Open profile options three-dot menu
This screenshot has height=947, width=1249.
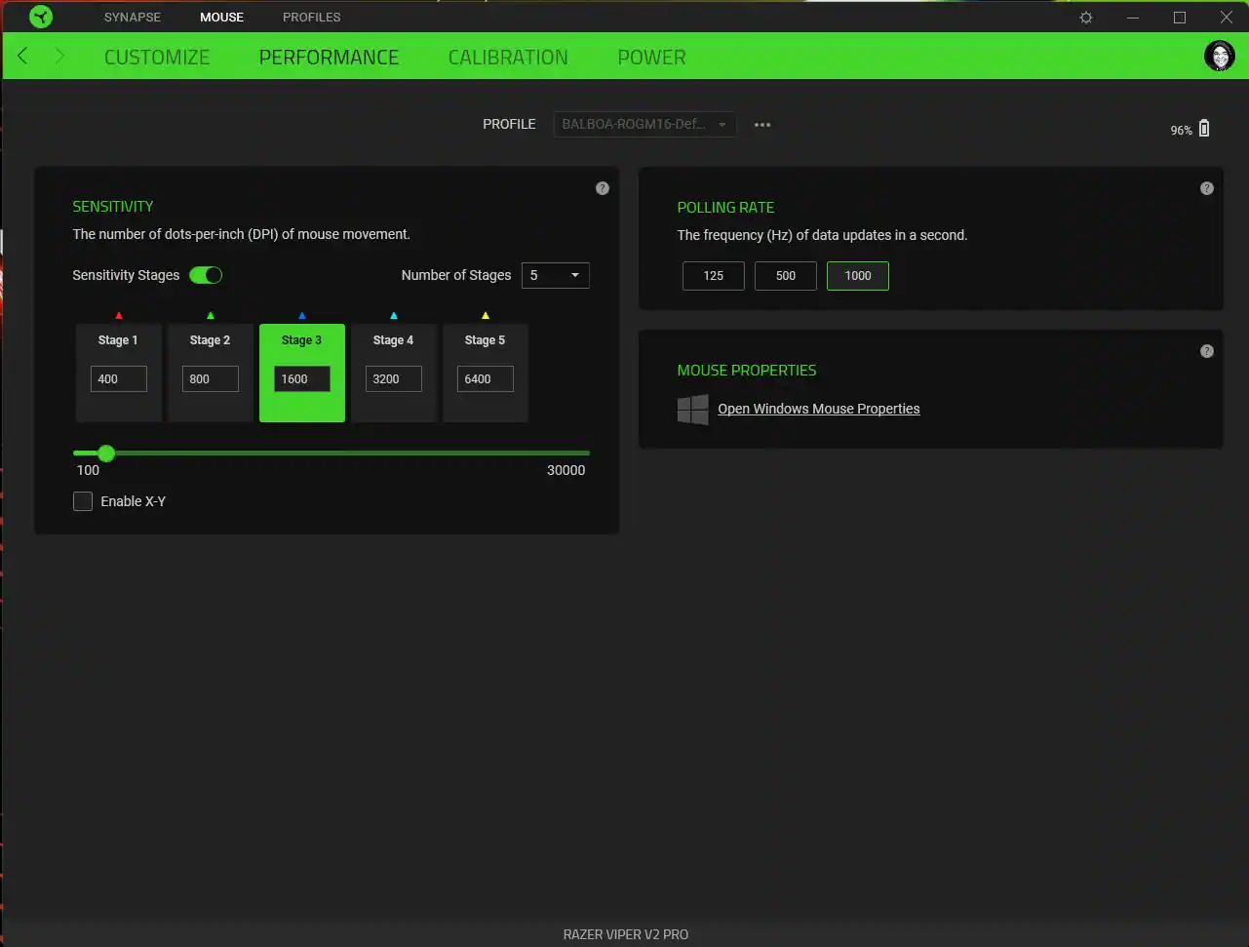762,125
